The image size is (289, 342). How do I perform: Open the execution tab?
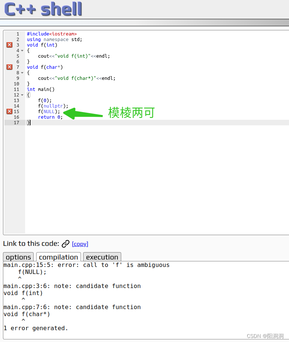pyautogui.click(x=102, y=257)
